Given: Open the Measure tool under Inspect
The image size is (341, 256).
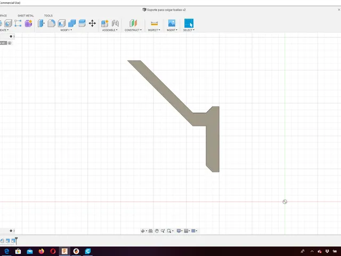Looking at the screenshot, I should click(154, 23).
